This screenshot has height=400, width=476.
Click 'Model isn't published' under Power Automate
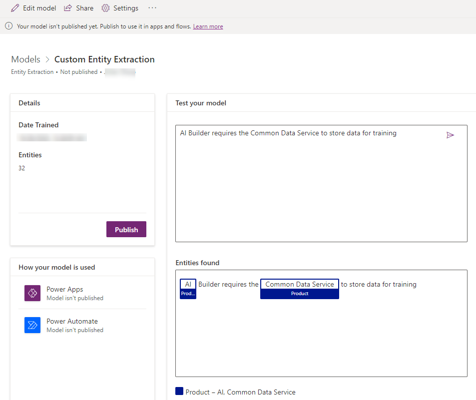click(x=75, y=330)
